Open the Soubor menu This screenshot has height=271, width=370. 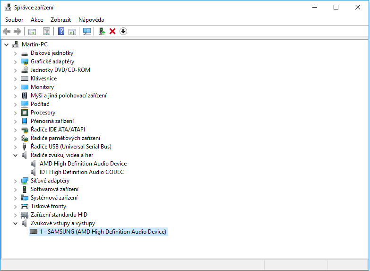click(14, 19)
